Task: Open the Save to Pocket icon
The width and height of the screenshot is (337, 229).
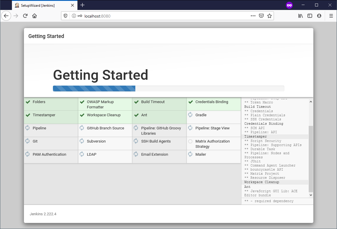Action: coord(262,16)
